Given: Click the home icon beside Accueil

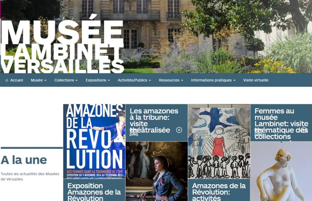Looking at the screenshot, I should 7,80.
